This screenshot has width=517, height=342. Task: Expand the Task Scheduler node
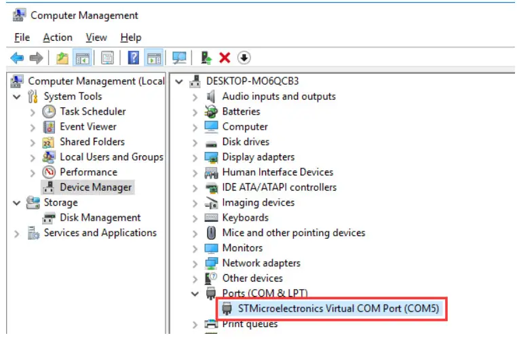coord(33,113)
